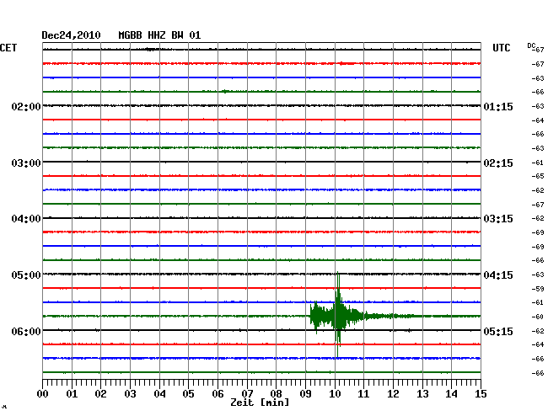Click the DC column header

click(531, 45)
